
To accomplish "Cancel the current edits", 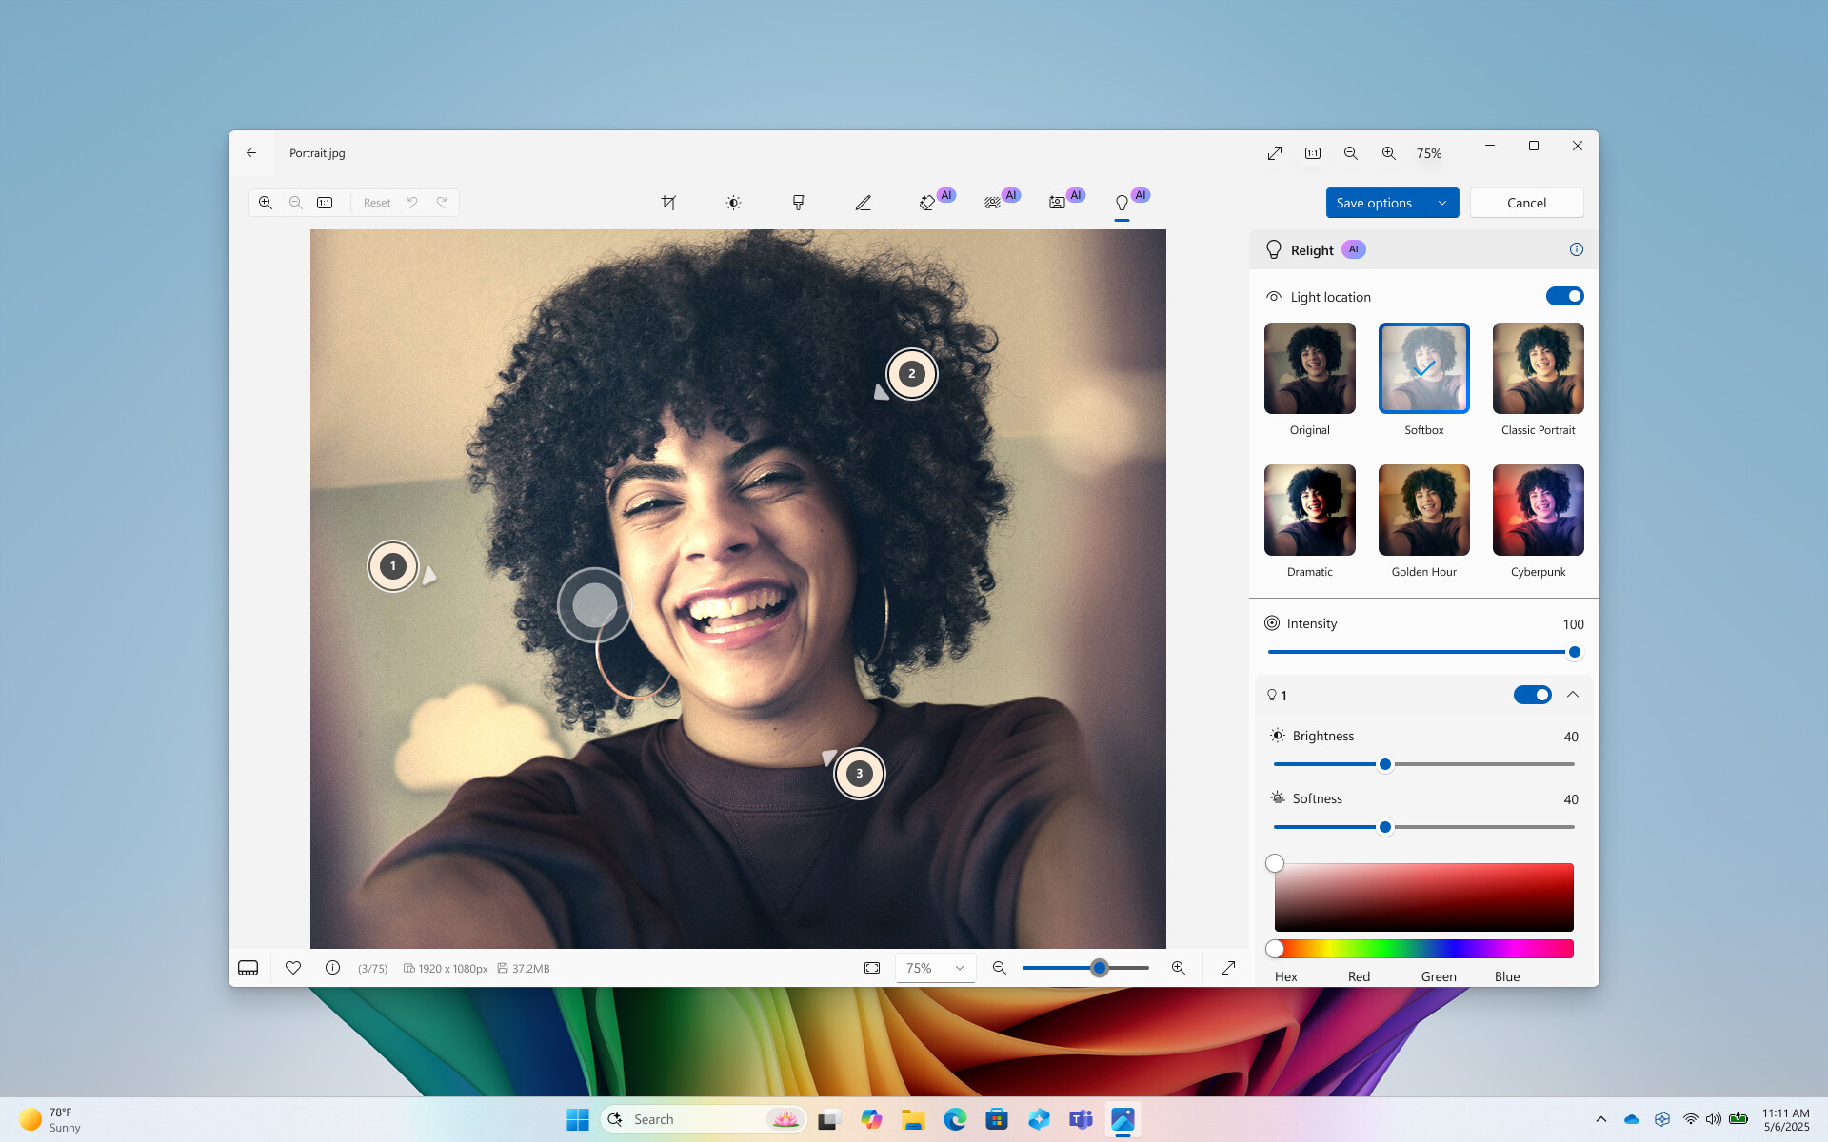I will click(x=1526, y=202).
